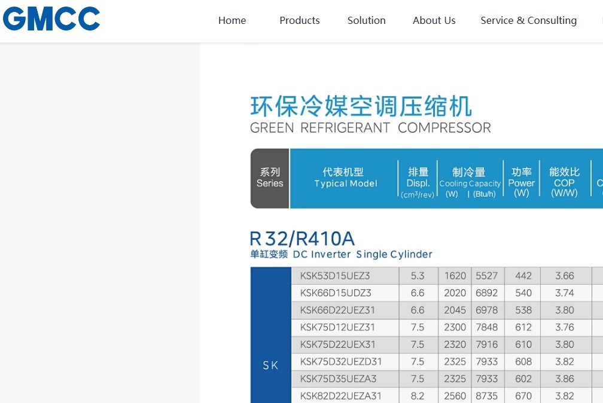Screen dimensions: 603x403
Task: Select model KSK66D15UDZ3
Action: (336, 293)
